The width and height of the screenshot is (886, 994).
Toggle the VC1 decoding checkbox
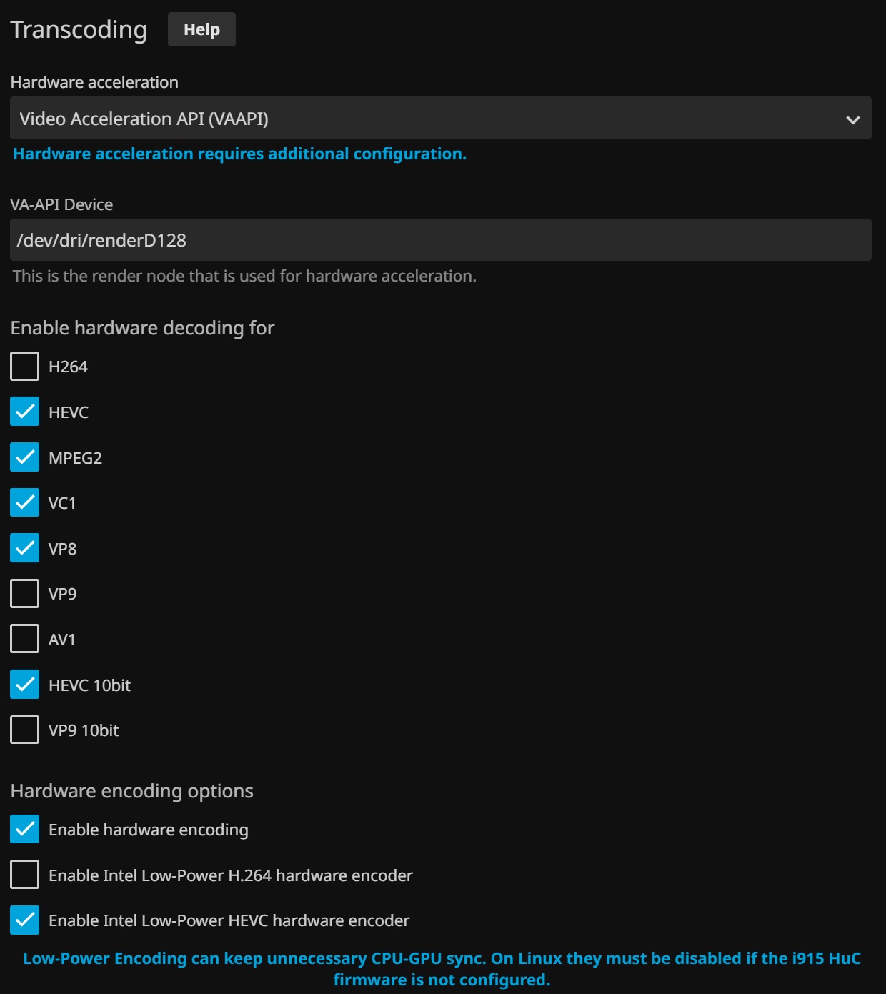click(25, 503)
